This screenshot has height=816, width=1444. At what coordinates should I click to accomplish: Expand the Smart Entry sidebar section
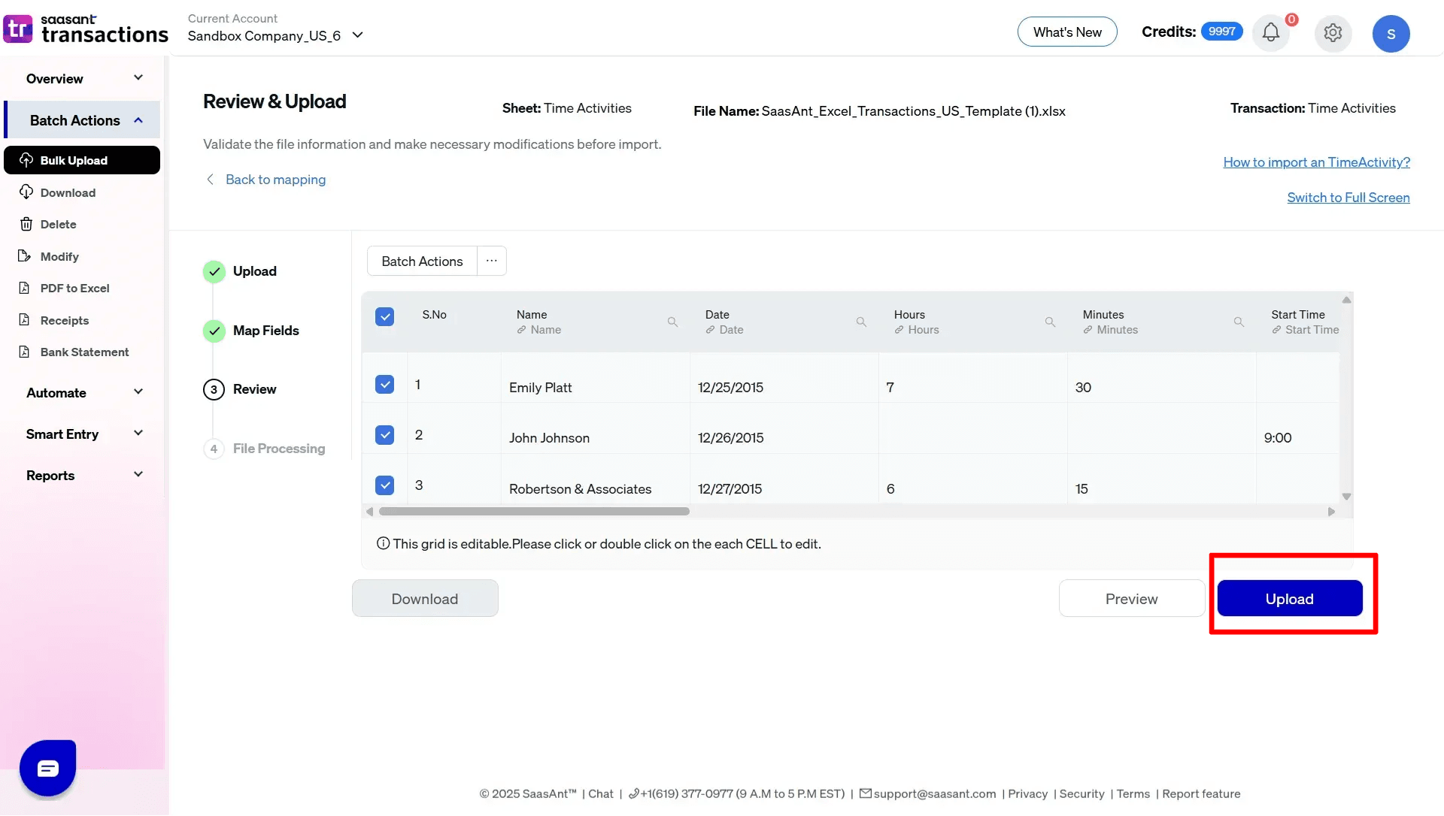click(x=84, y=434)
